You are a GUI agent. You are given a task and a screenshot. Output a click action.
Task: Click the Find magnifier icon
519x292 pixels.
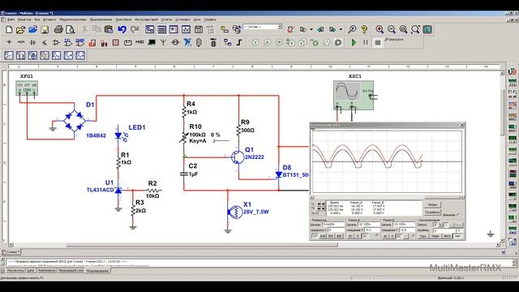[x=352, y=29]
